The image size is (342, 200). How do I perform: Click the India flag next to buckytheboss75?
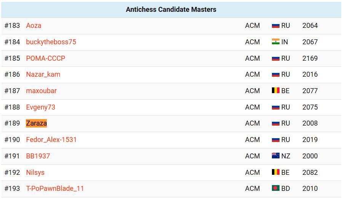click(x=275, y=42)
